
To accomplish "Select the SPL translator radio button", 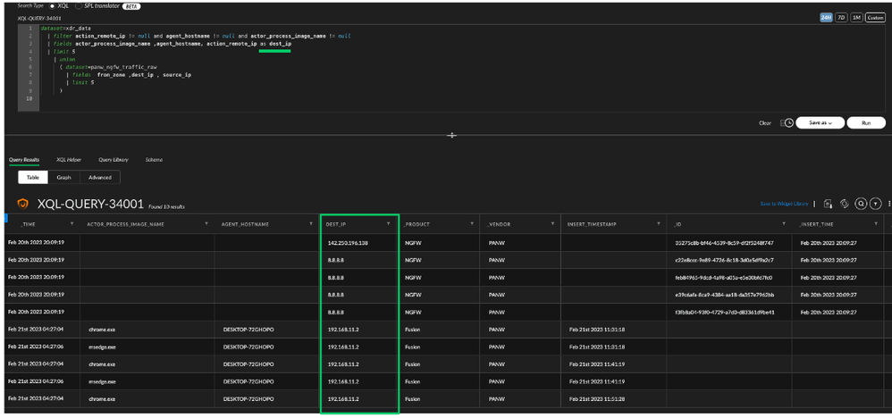I will coord(79,5).
